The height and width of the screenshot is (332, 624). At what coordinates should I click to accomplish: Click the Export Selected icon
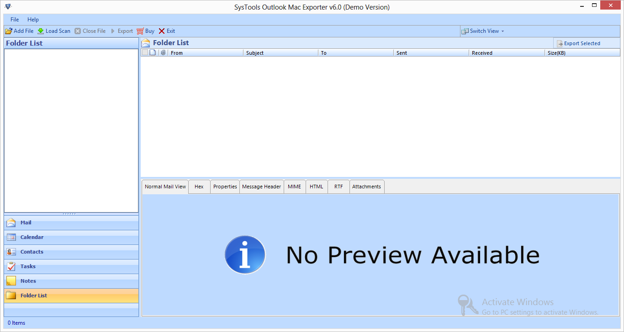(x=560, y=43)
